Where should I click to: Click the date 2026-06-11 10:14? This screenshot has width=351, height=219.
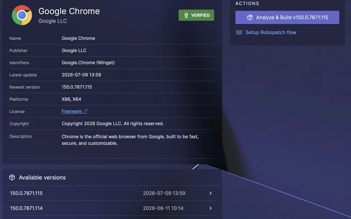point(163,208)
